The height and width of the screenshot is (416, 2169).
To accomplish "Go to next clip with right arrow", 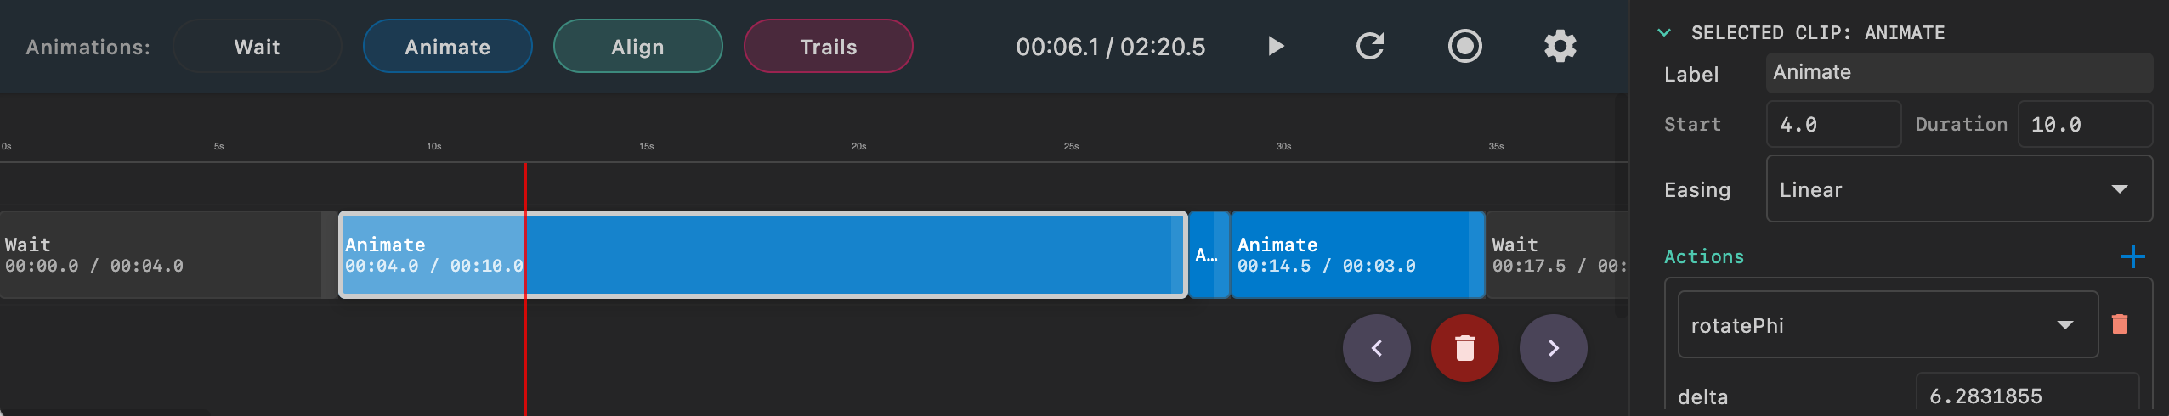I will tap(1553, 348).
